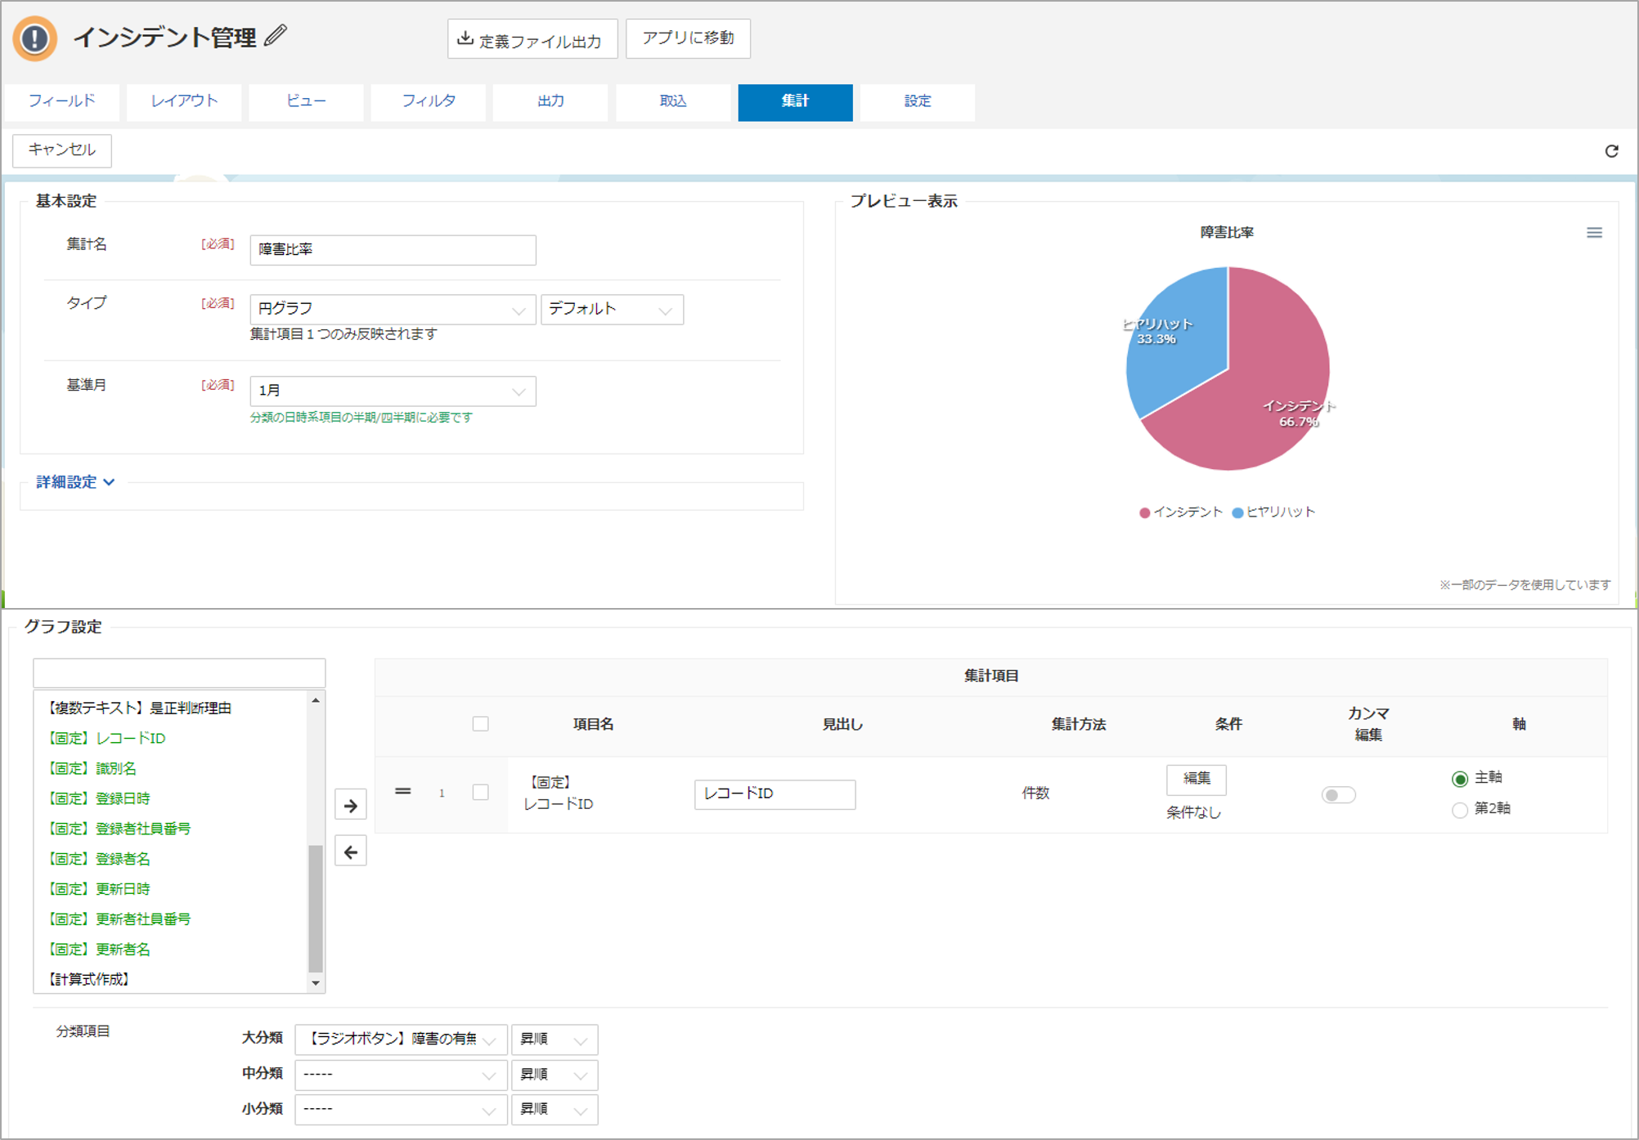
Task: Click the list scroll-up arrow
Action: click(x=316, y=701)
